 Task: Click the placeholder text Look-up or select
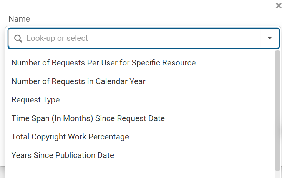57,38
